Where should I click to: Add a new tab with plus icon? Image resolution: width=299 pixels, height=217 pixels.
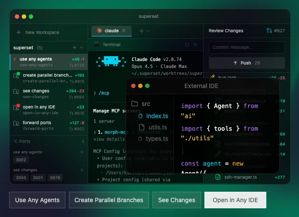click(142, 31)
